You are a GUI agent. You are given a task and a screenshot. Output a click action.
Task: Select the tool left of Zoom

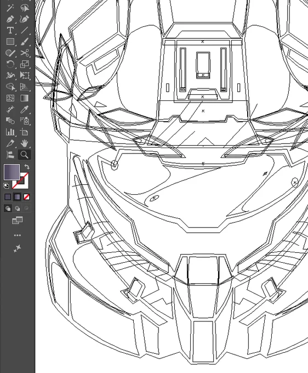click(10, 155)
